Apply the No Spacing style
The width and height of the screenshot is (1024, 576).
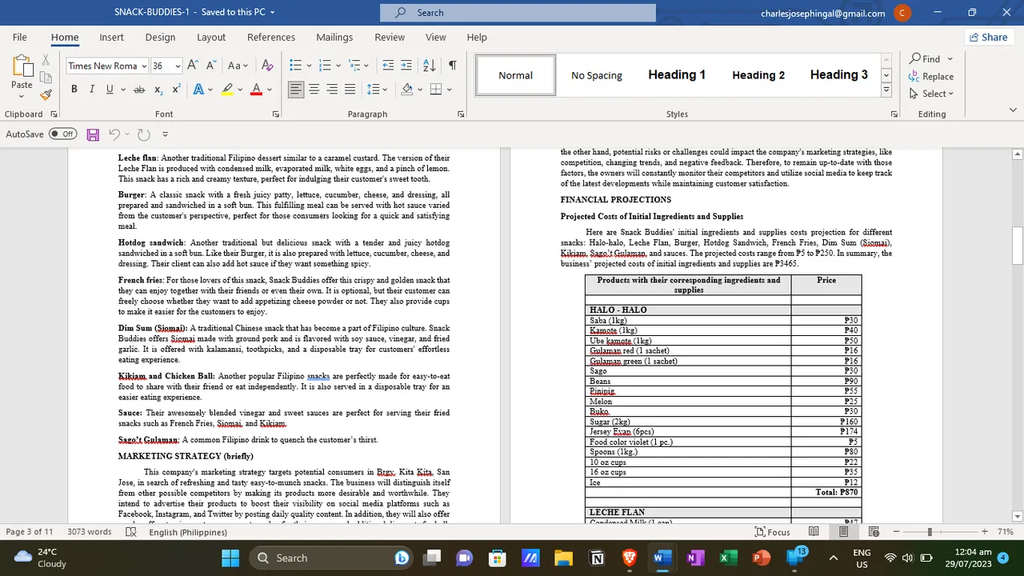pyautogui.click(x=597, y=75)
